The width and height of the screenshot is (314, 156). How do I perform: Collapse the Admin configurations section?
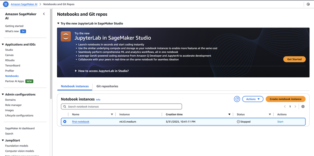3,94
